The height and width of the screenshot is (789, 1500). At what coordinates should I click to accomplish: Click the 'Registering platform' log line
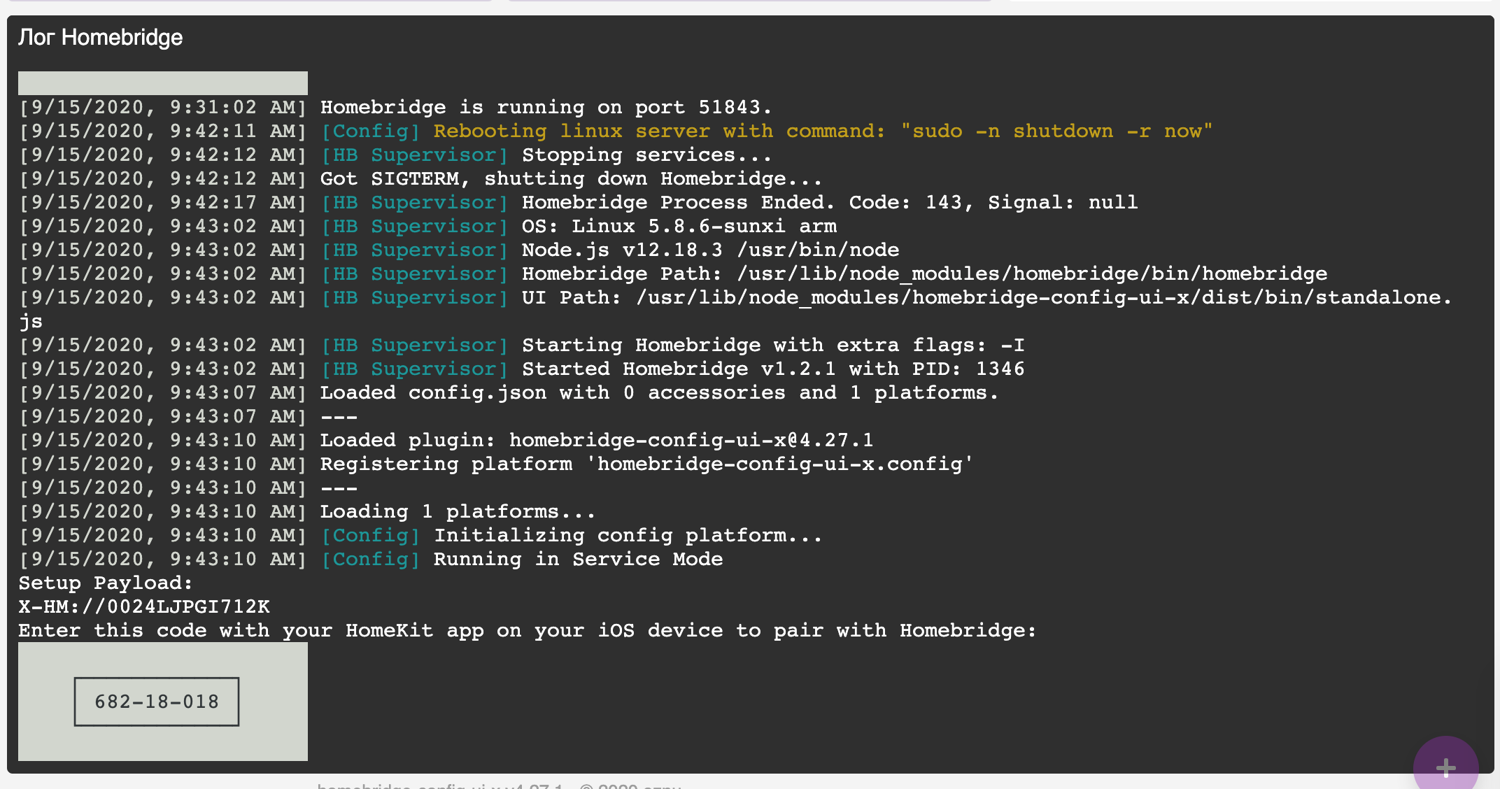(x=496, y=464)
